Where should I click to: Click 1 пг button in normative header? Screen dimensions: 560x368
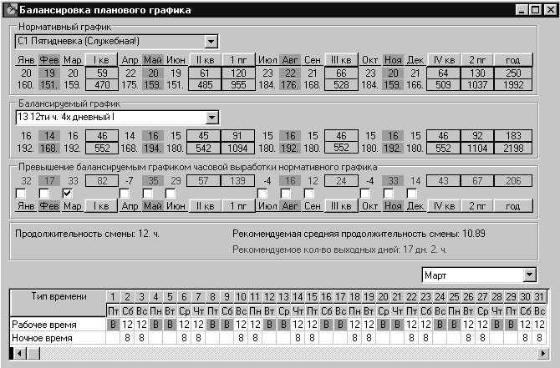(238, 60)
